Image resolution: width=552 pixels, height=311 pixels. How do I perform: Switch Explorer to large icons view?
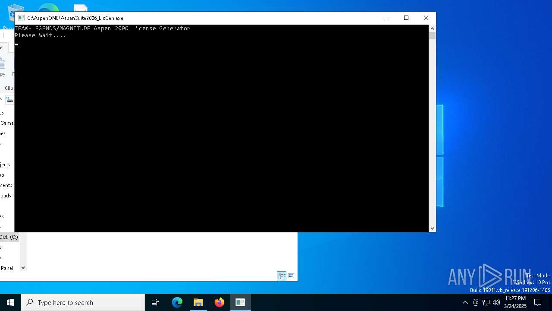click(292, 276)
